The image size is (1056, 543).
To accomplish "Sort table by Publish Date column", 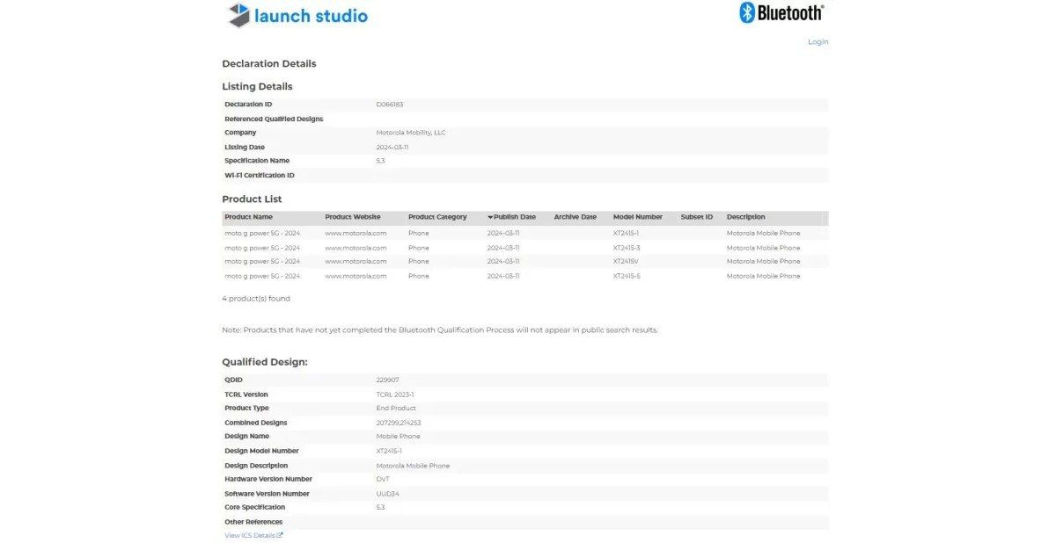I will (514, 217).
